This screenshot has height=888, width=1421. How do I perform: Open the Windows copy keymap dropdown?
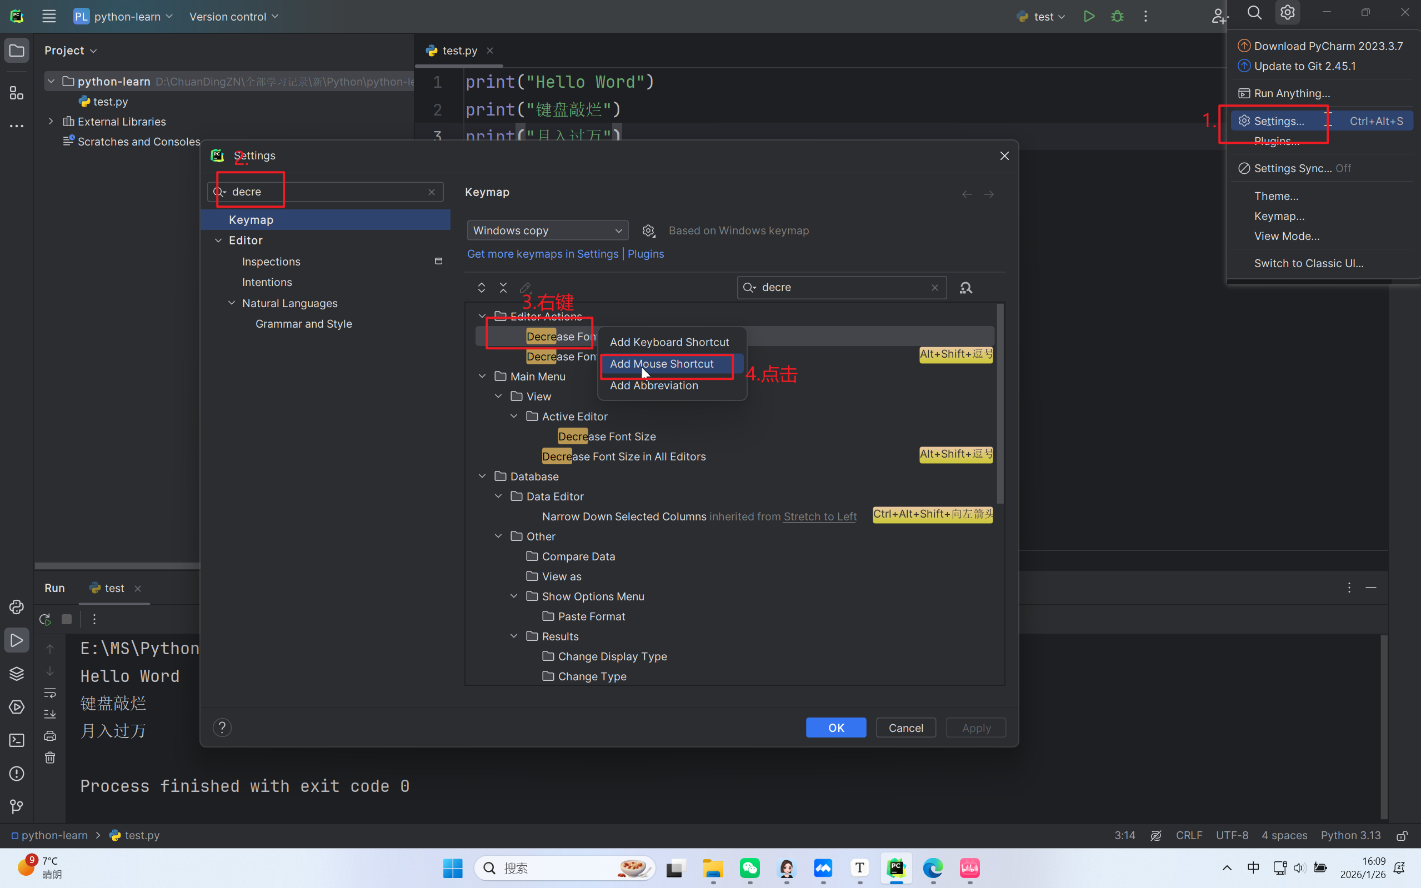[547, 231]
